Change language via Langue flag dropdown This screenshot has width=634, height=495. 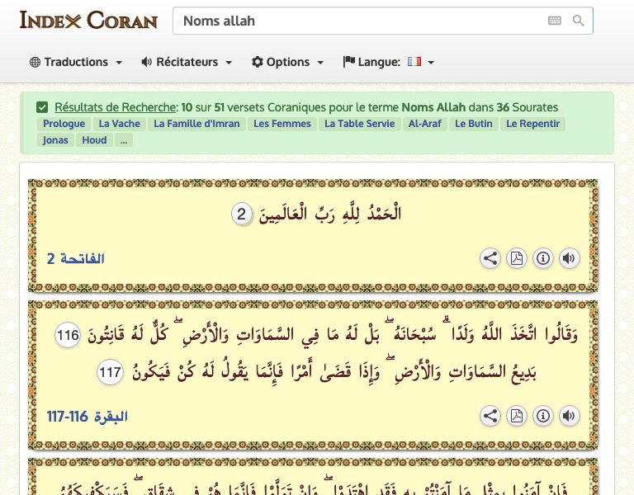(x=419, y=62)
